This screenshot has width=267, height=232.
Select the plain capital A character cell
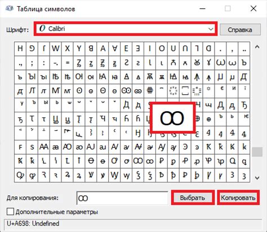click(x=103, y=49)
